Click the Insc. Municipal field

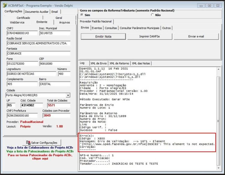coord(55,33)
